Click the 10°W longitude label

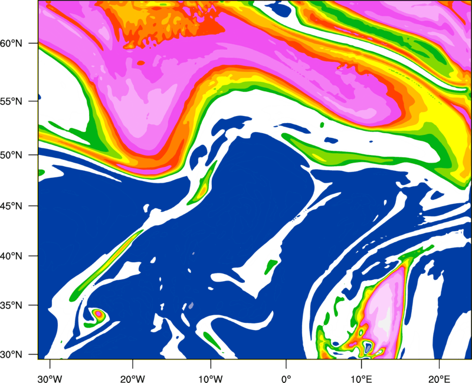click(x=211, y=379)
